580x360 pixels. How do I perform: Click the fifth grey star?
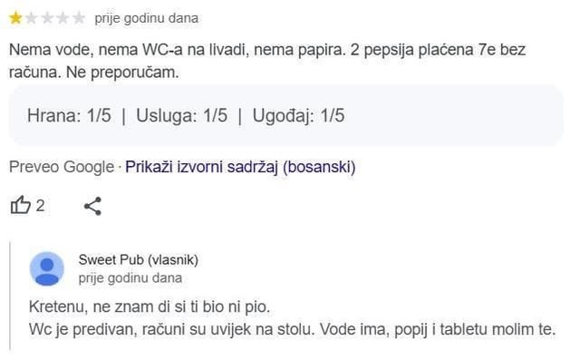click(x=79, y=18)
